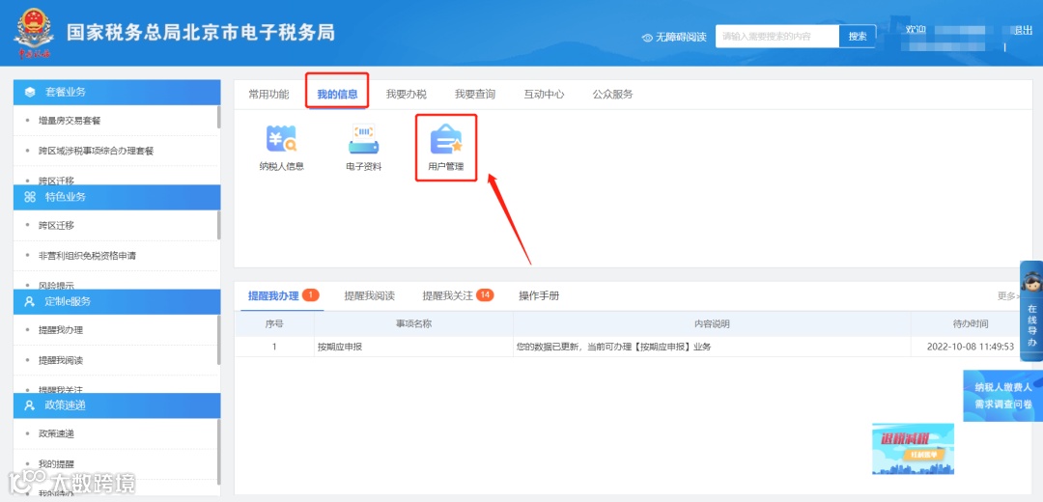The height and width of the screenshot is (502, 1043).
Task: Open the 我要办税 tab
Action: pos(406,95)
